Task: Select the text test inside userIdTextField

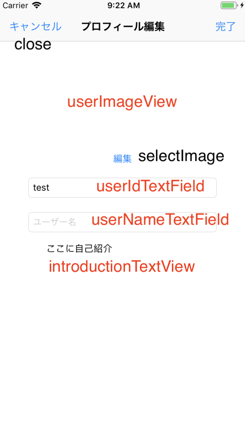Action: click(41, 187)
